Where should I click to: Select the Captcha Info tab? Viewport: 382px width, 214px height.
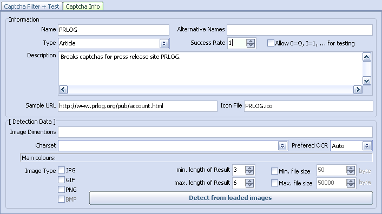[x=83, y=6]
